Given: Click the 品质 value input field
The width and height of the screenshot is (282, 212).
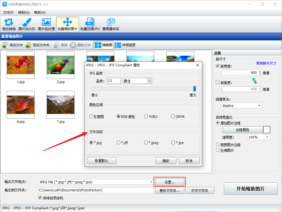Looking at the screenshot, I should 114,81.
